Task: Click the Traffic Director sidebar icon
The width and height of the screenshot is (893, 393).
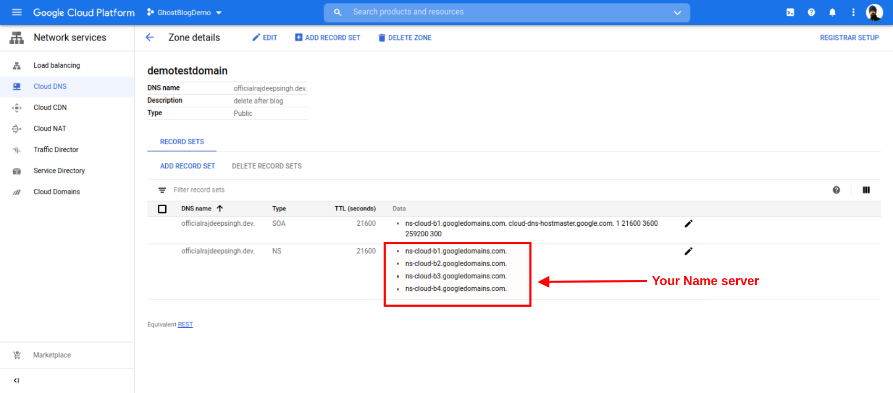Action: [x=17, y=150]
